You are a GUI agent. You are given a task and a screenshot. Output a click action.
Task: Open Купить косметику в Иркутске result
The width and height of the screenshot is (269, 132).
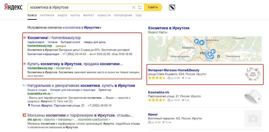point(75,64)
